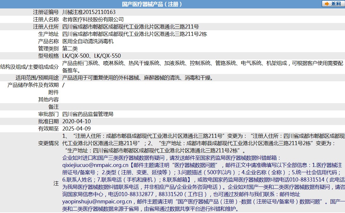Click change record line starting 1、“注册人住所
Image resolution: width=345 pixels, height=213 pixels.
click(x=204, y=136)
